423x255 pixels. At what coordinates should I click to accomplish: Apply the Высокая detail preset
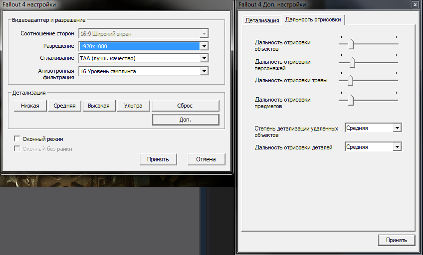[x=99, y=106]
